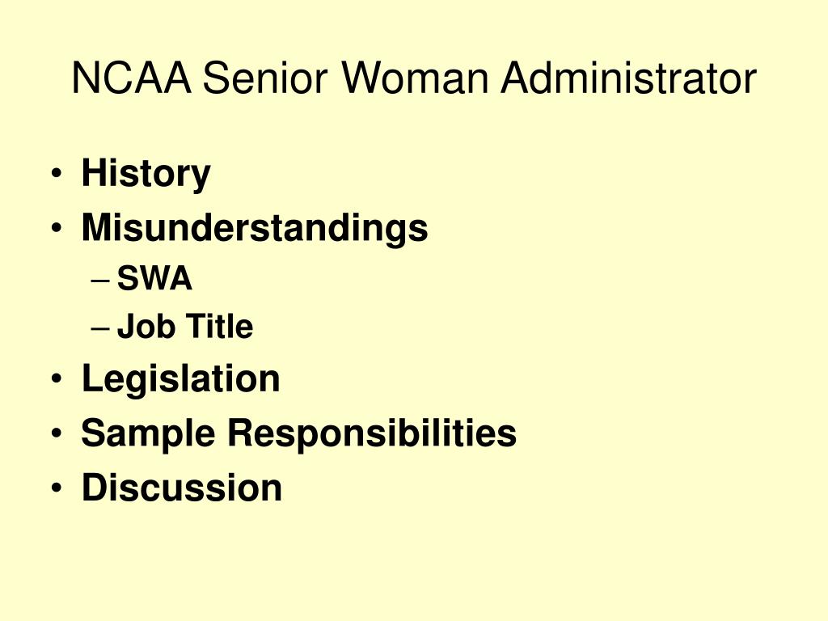This screenshot has height=621, width=828.
Task: Click the bullet dot before Legislation
Action: tap(57, 379)
